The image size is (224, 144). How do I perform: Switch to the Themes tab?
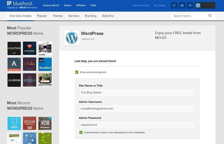(58, 16)
